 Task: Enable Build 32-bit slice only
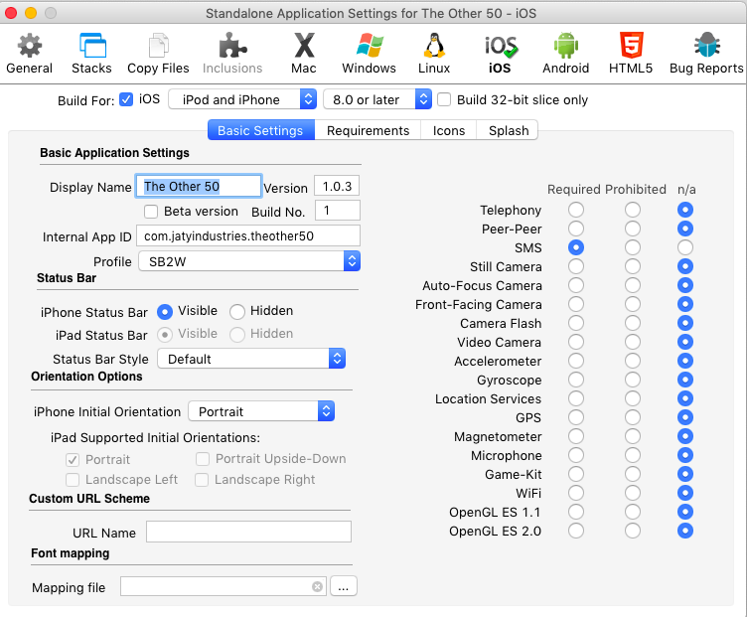pyautogui.click(x=445, y=99)
